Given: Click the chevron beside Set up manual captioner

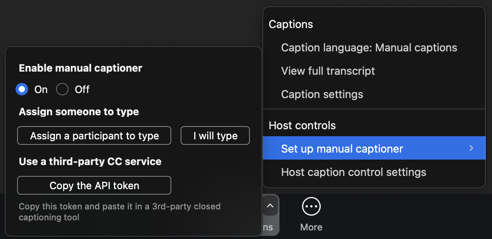Looking at the screenshot, I should pyautogui.click(x=471, y=148).
